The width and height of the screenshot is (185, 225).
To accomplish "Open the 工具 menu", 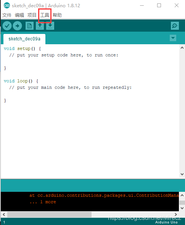I will coord(45,15).
